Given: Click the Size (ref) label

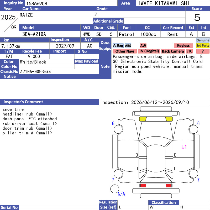Looking at the screenshot, I should coord(108,207).
